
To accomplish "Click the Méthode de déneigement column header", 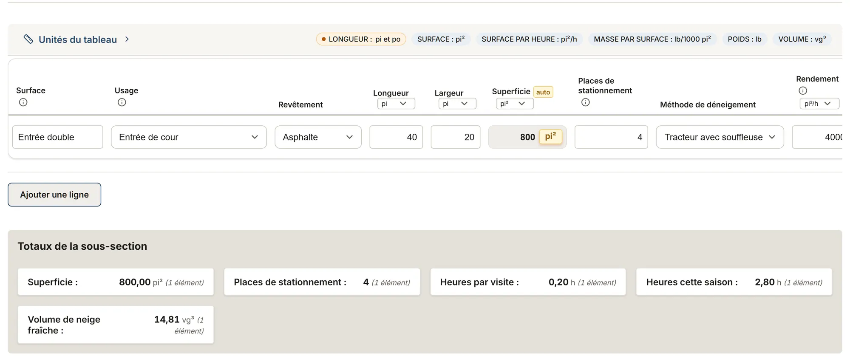I will coord(708,104).
